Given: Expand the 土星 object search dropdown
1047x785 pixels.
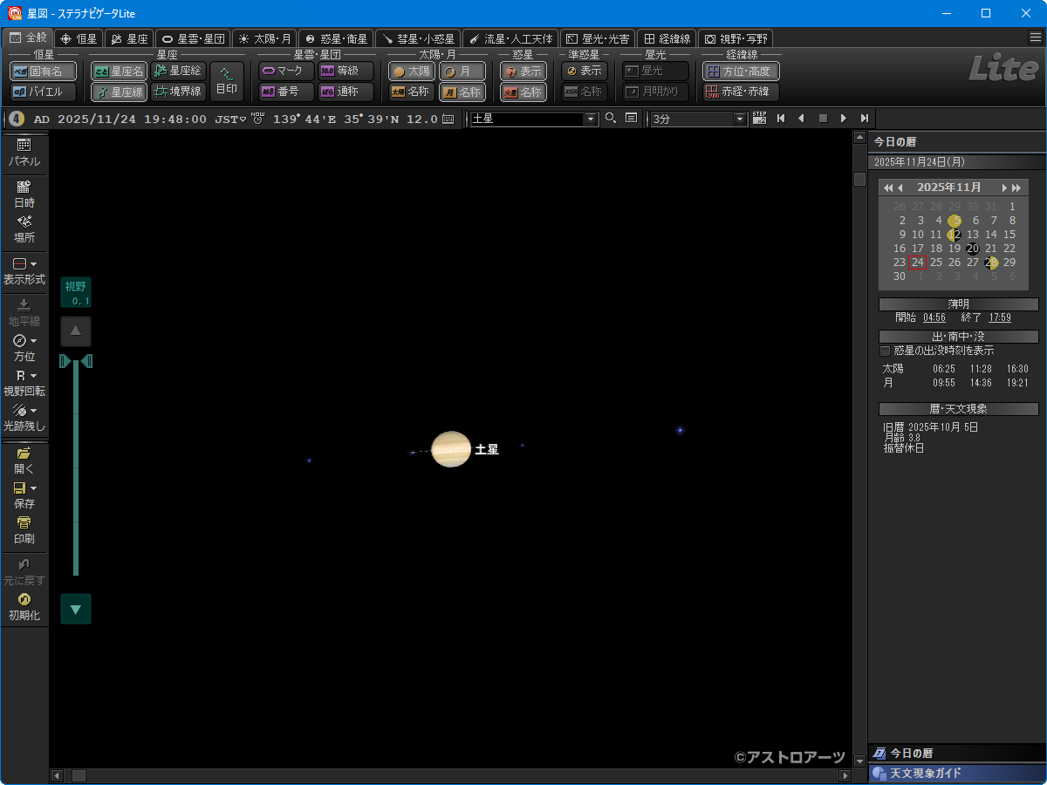Looking at the screenshot, I should click(x=591, y=119).
